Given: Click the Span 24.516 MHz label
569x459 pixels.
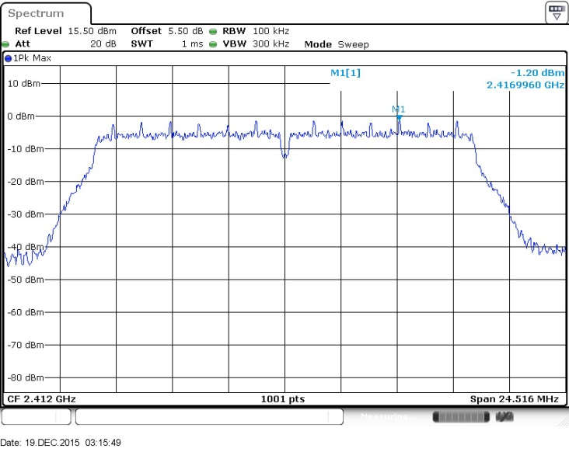Looking at the screenshot, I should point(515,399).
